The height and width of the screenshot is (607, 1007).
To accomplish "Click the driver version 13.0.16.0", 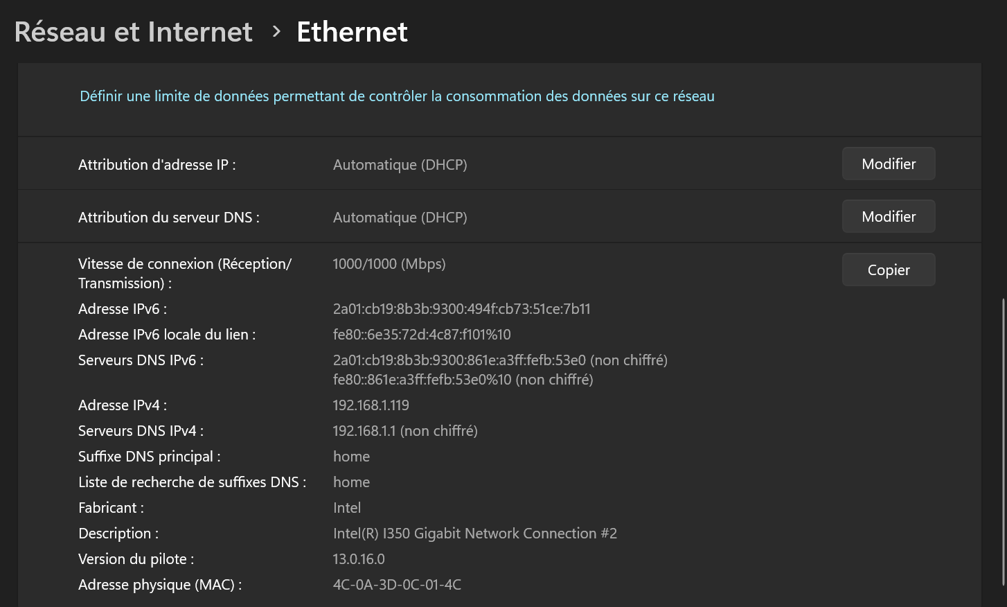I will point(358,559).
